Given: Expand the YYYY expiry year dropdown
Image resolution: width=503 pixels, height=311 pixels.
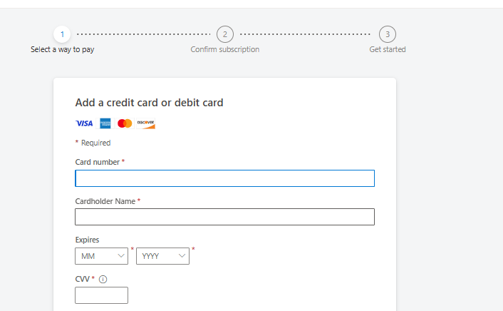Looking at the screenshot, I should pyautogui.click(x=162, y=256).
